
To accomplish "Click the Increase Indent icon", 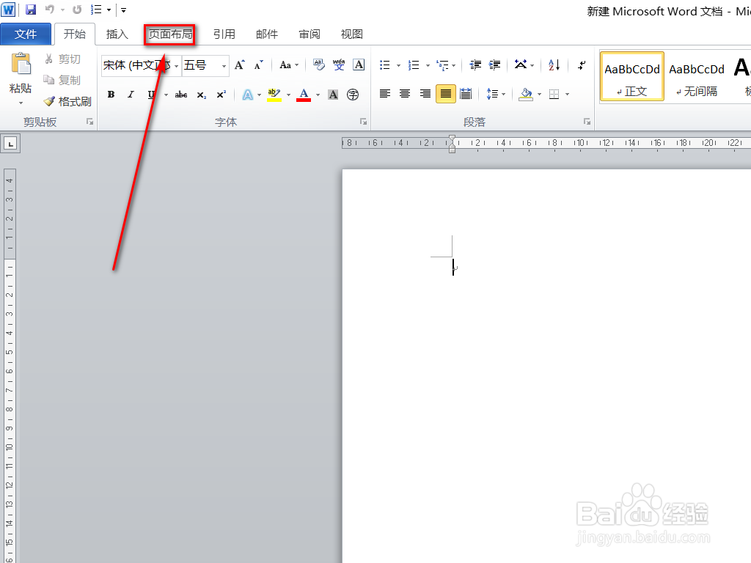I will [495, 65].
